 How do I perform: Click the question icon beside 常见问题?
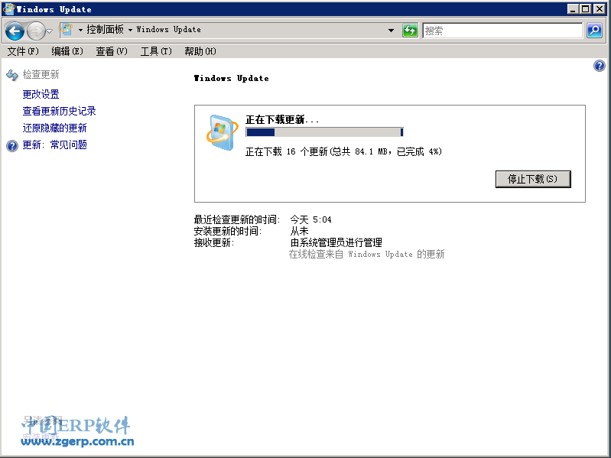tap(12, 145)
